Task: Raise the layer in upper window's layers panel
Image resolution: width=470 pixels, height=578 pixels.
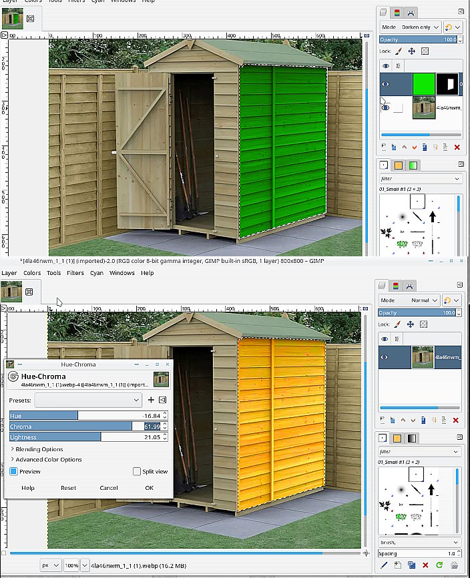Action: tap(405, 147)
